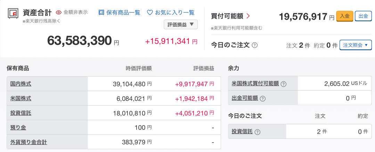Open the 米国株式 holdings link
Viewport: 375px width, 152px height.
tap(21, 98)
